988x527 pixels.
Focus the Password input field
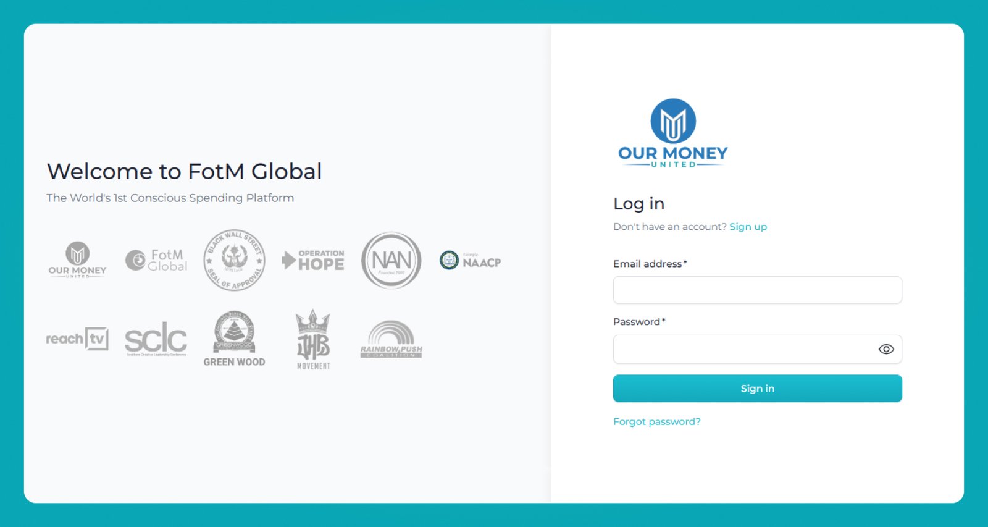(741, 349)
